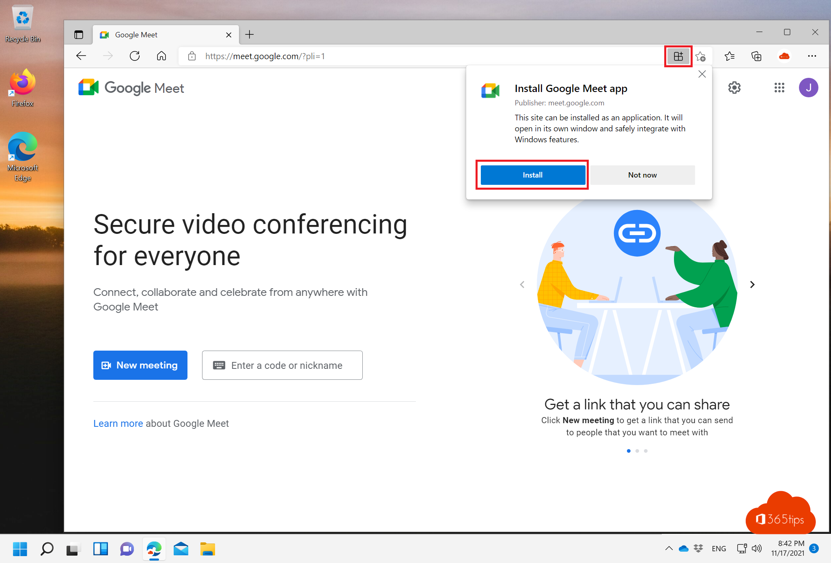Open the volume control from system tray

click(757, 548)
